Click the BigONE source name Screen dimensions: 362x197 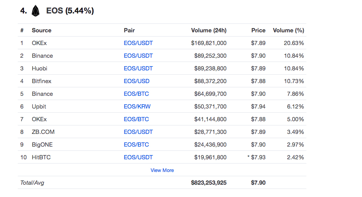(42, 145)
